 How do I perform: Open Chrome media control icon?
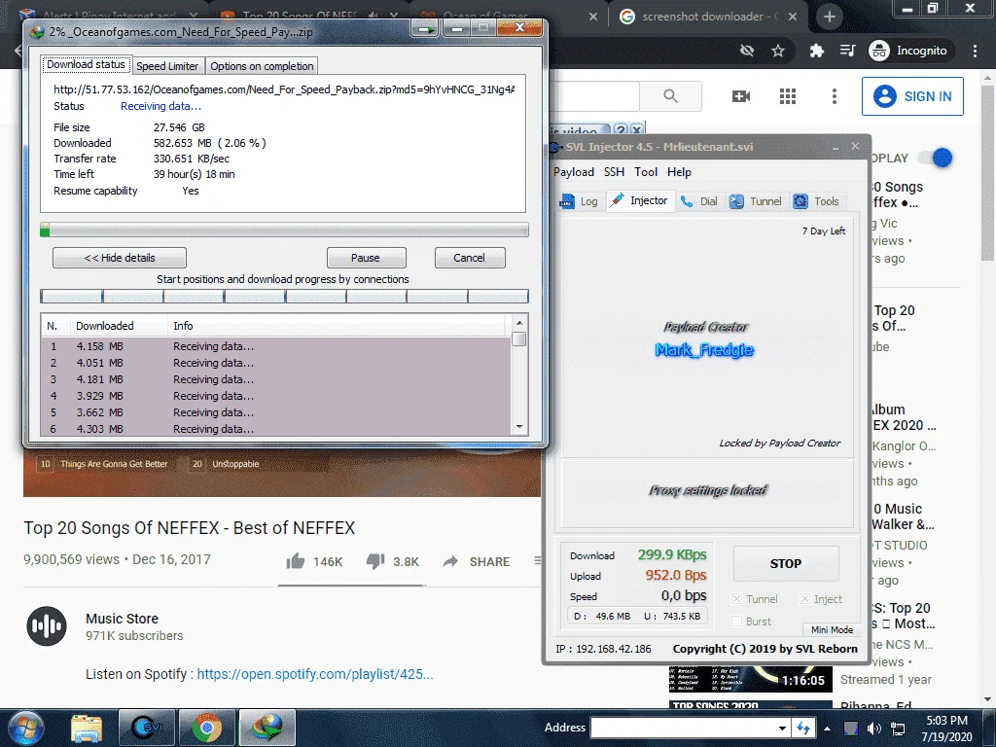coord(848,51)
